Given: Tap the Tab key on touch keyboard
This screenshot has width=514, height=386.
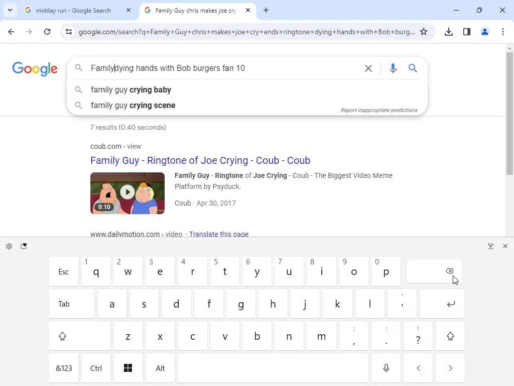Looking at the screenshot, I should click(x=71, y=304).
